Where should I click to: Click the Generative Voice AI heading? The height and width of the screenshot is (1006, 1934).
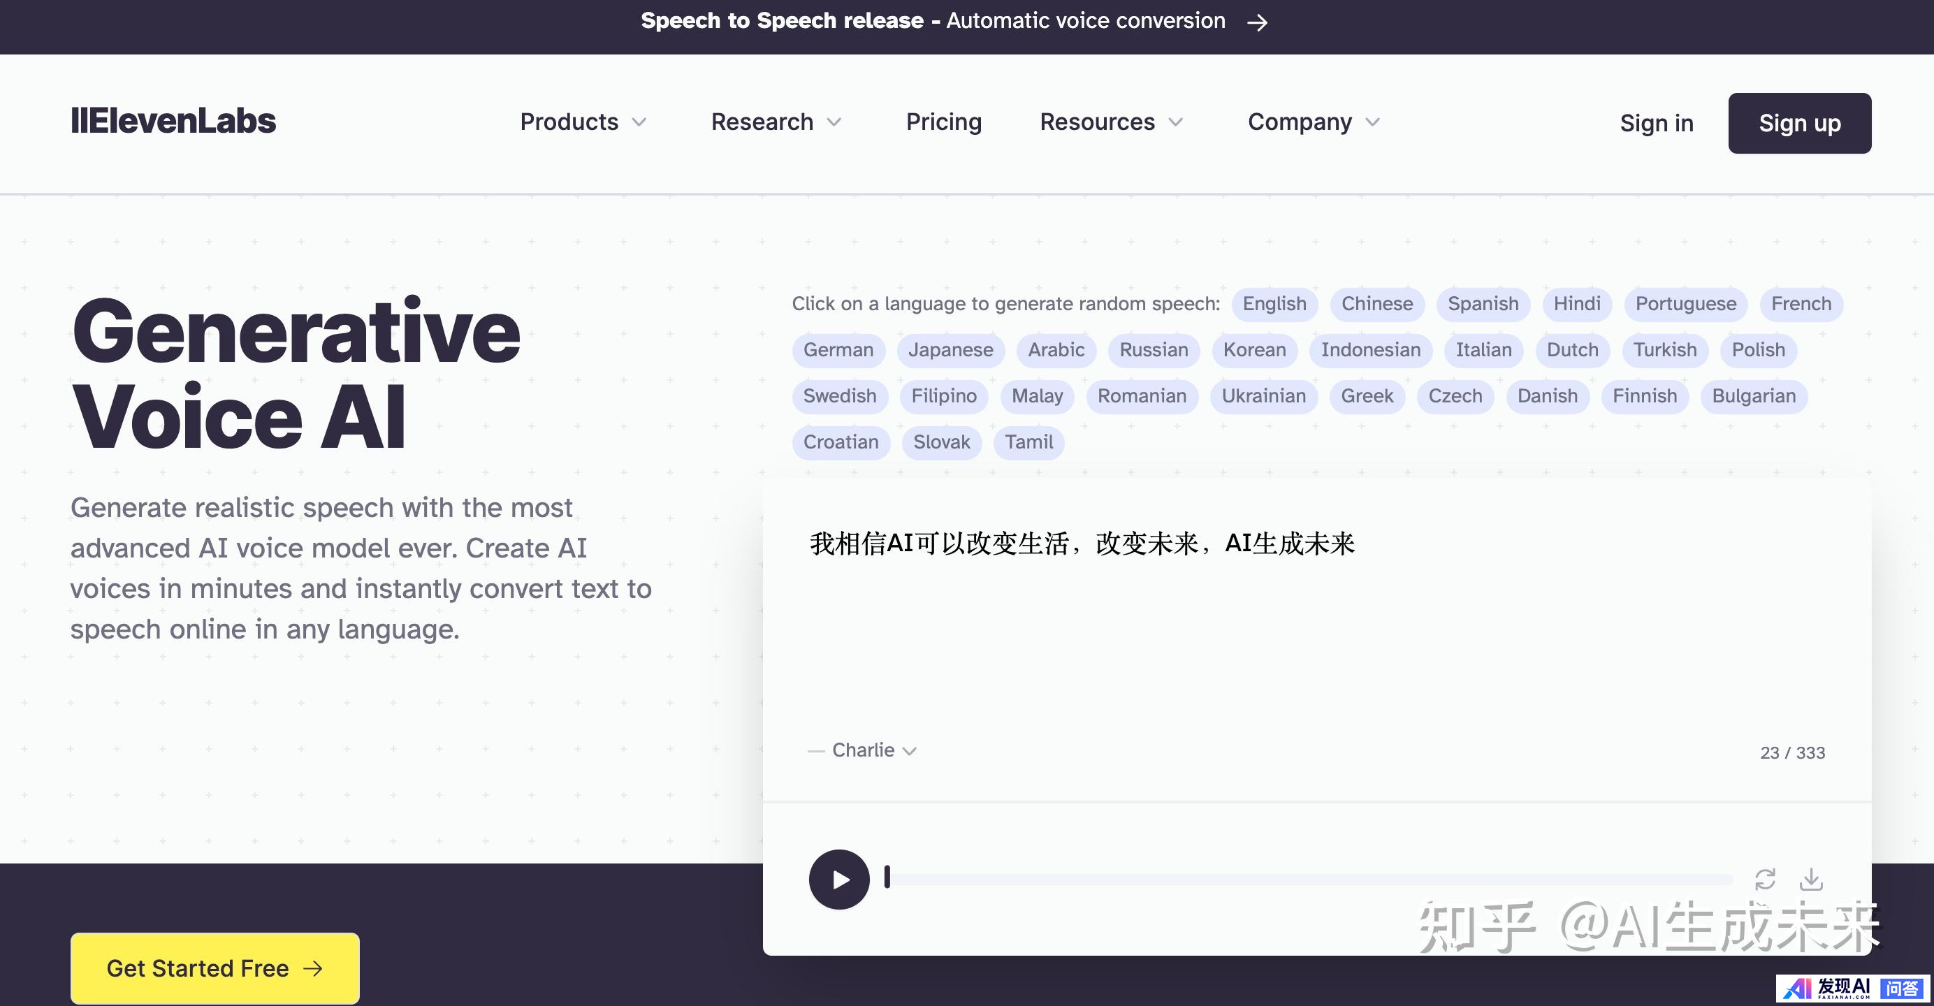[295, 373]
